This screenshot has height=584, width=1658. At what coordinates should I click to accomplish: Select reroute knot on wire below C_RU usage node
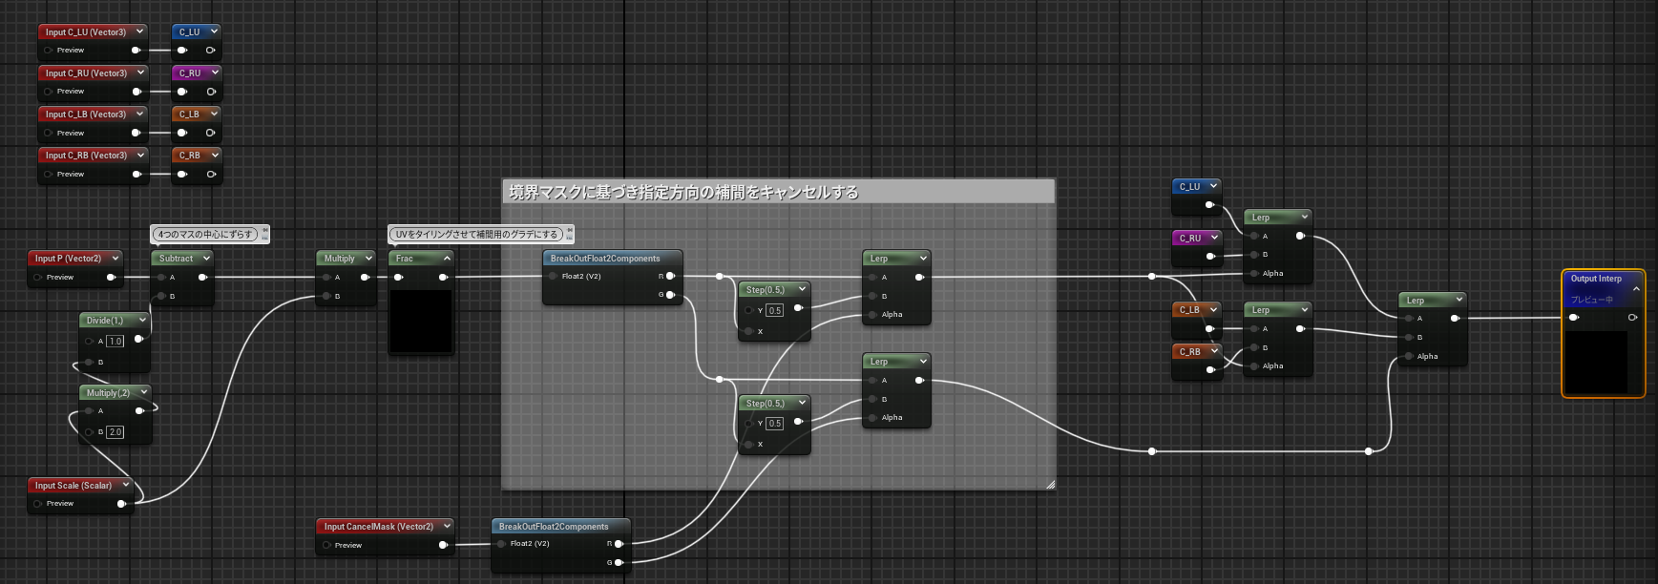[1152, 277]
